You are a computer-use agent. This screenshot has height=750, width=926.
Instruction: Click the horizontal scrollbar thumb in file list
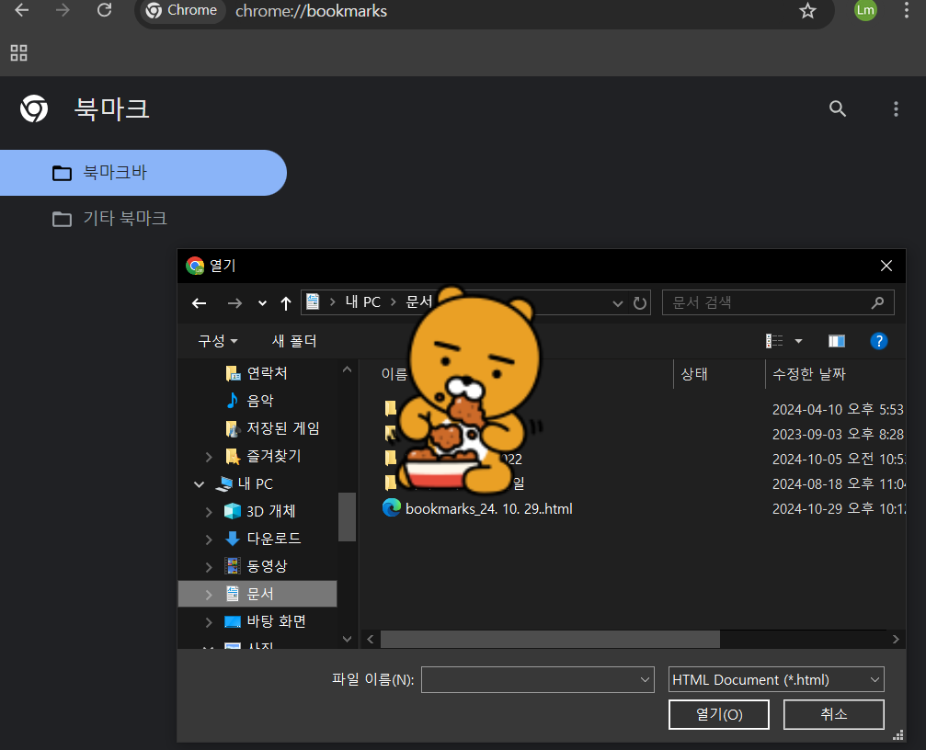click(550, 639)
